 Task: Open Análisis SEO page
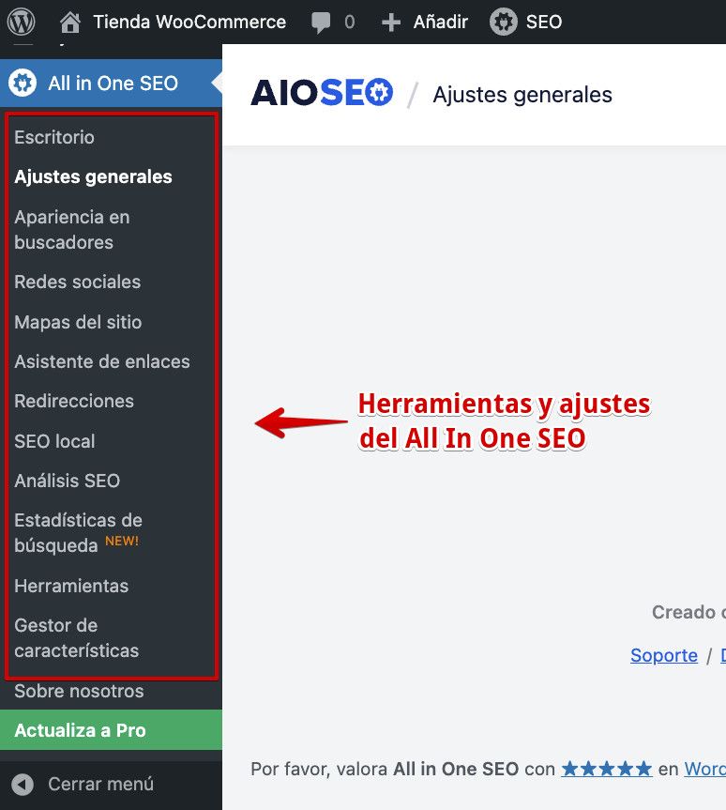pos(68,481)
